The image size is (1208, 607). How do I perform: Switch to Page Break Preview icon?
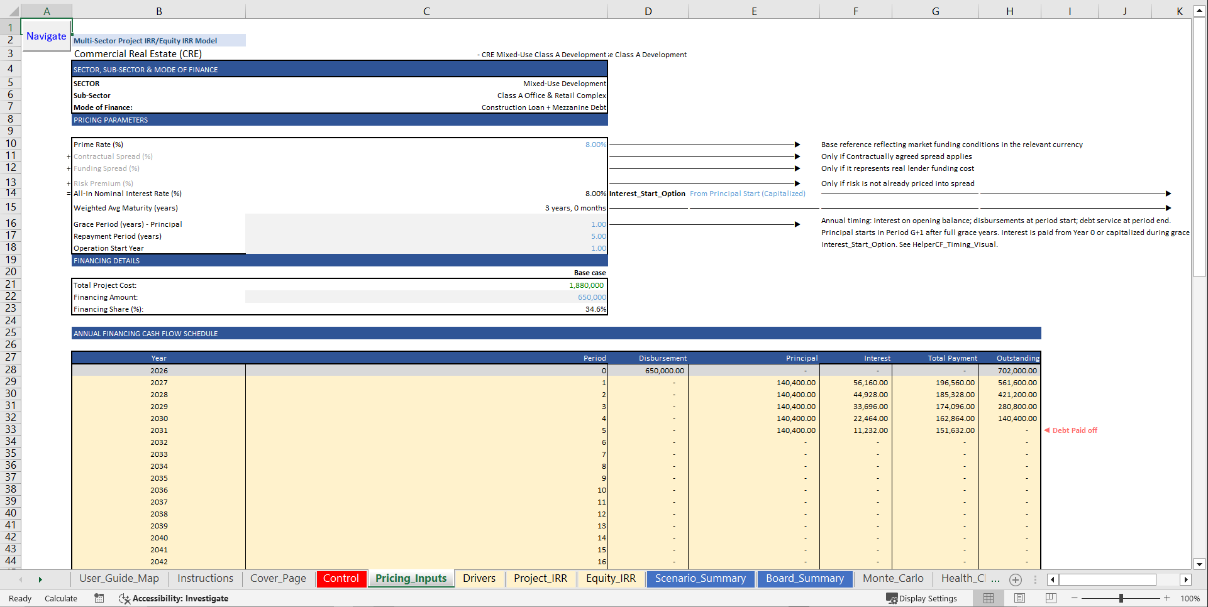[x=1051, y=598]
